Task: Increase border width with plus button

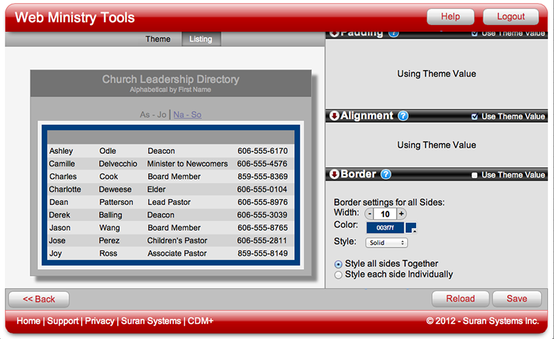Action: click(x=402, y=214)
